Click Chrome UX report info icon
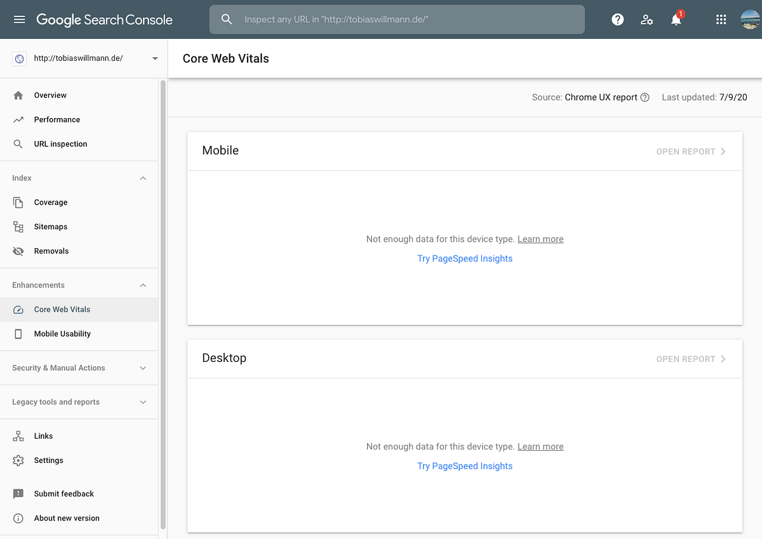Screen dimensions: 762x539 point(645,97)
